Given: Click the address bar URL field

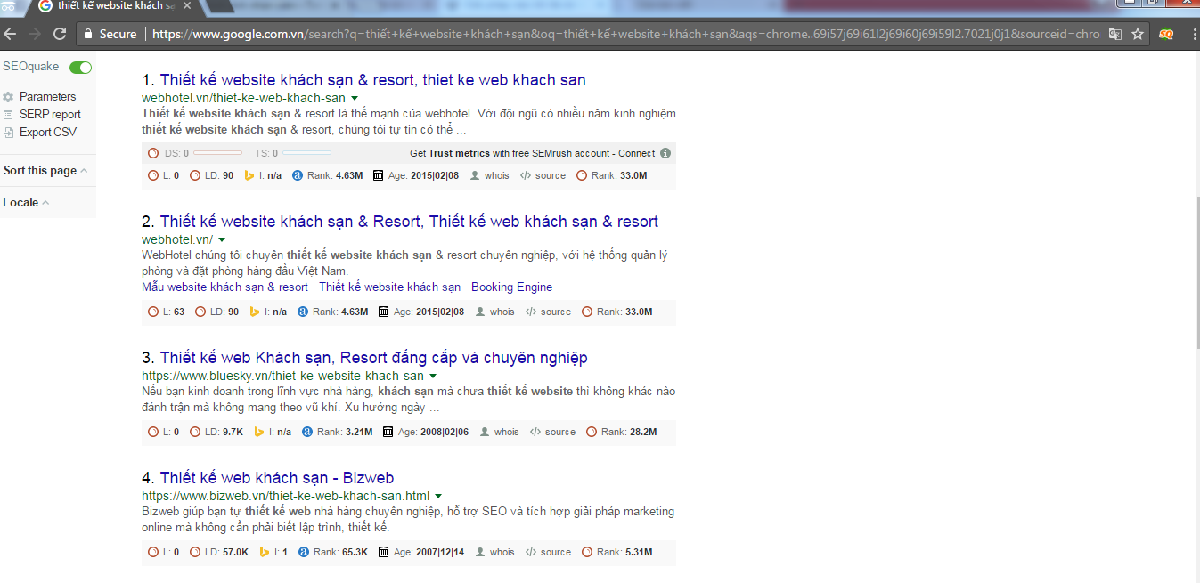Looking at the screenshot, I should coord(624,34).
